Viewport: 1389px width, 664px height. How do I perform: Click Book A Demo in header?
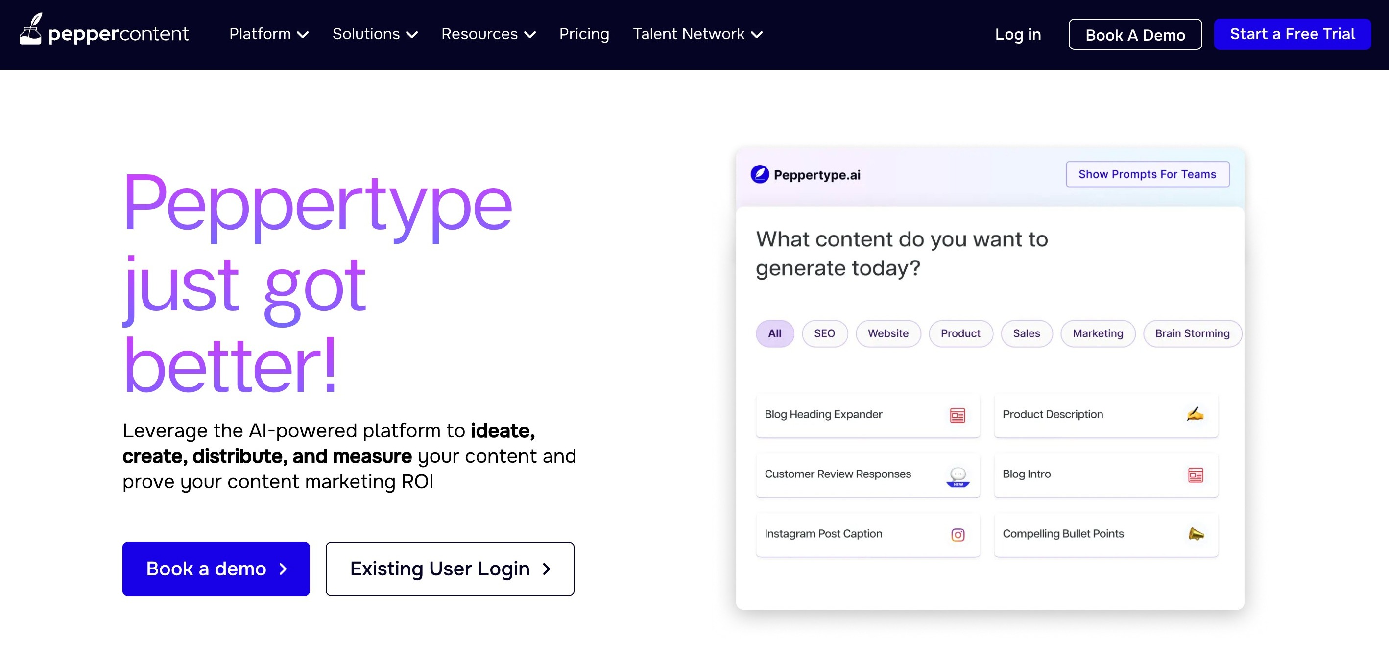[x=1135, y=34]
